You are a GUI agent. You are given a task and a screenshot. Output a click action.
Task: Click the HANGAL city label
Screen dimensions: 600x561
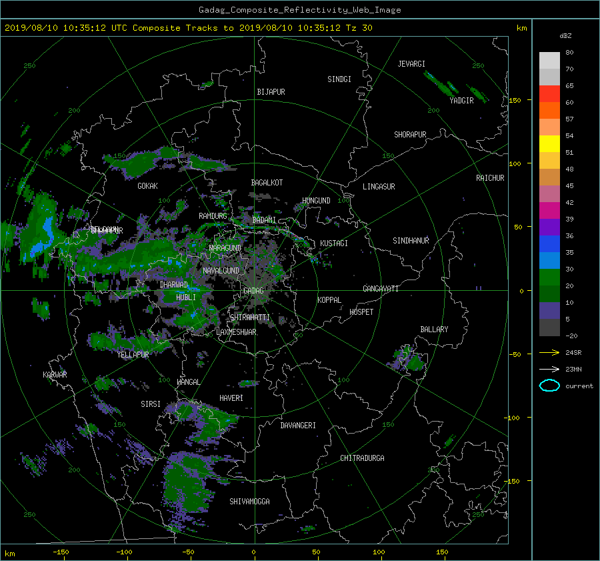pyautogui.click(x=188, y=382)
